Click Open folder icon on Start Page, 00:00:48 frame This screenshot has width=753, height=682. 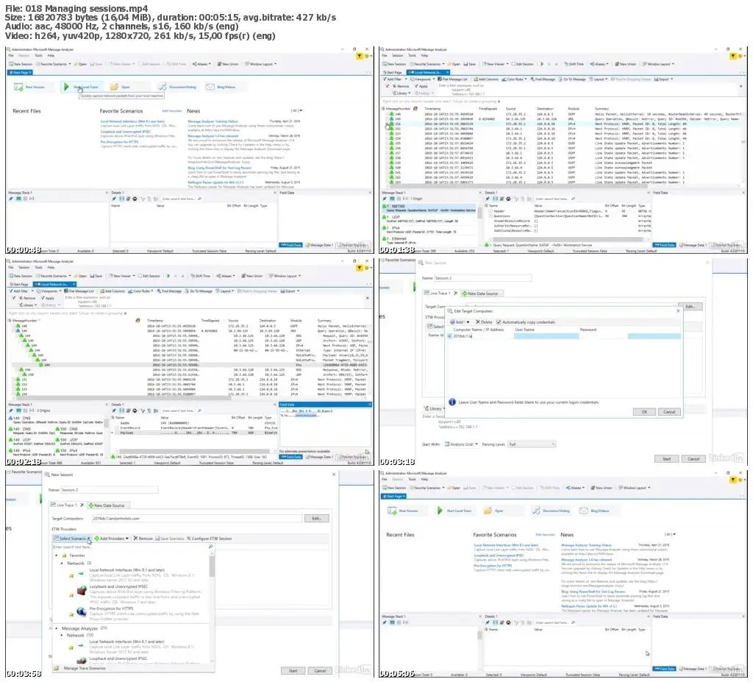coord(114,87)
